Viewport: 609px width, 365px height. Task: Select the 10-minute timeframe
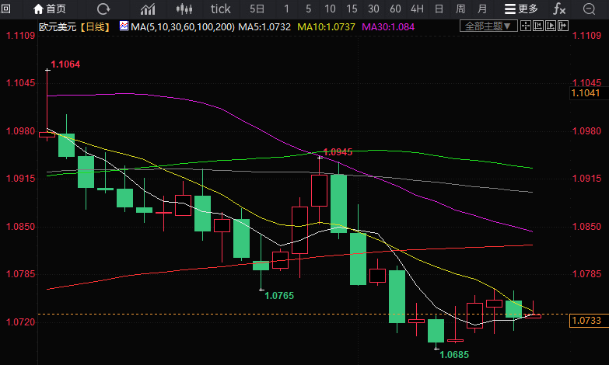(x=330, y=9)
